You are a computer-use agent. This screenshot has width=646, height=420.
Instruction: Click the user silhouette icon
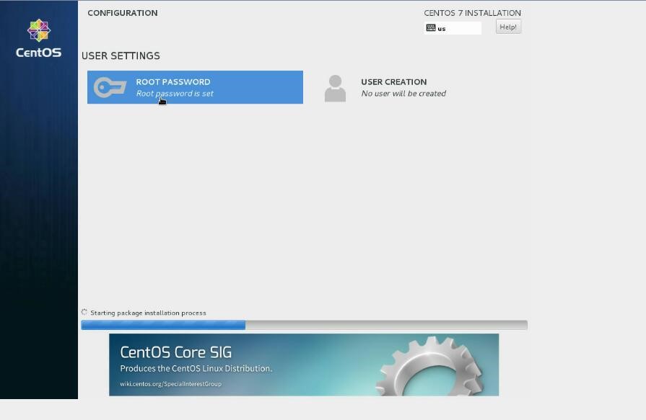coord(335,88)
